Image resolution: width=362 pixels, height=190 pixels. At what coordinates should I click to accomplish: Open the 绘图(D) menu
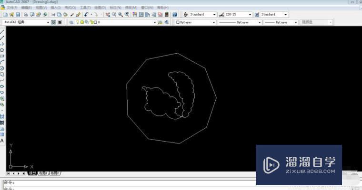pos(100,8)
